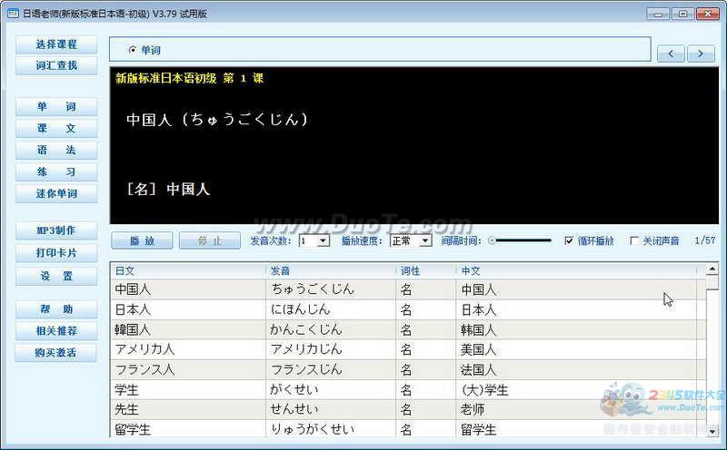Open 选择课程 in the sidebar

56,44
